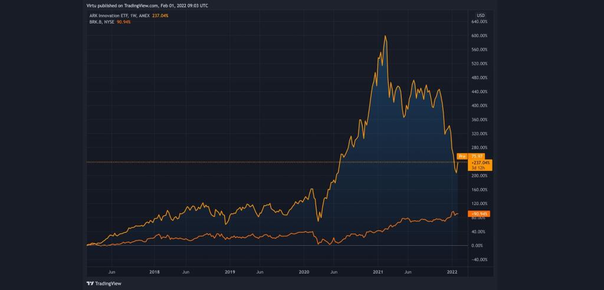Click the 2022 time axis label
This screenshot has height=290, width=604.
tap(452, 272)
